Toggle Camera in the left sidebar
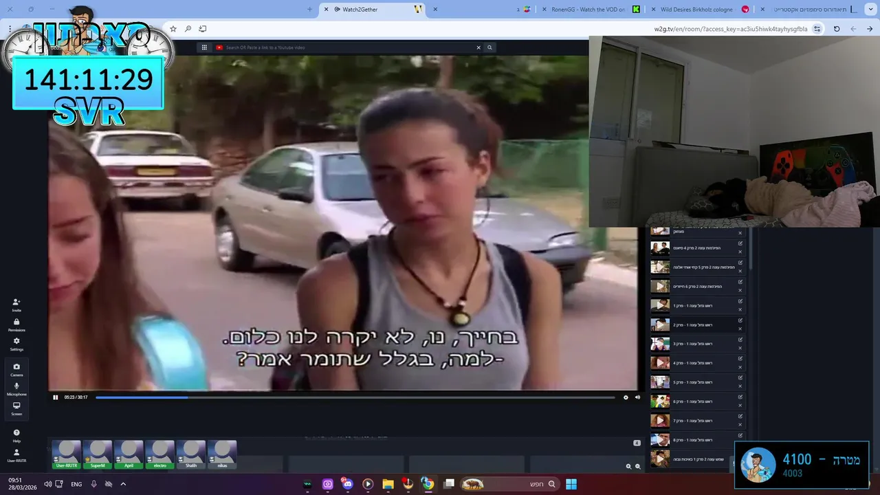 tap(16, 369)
